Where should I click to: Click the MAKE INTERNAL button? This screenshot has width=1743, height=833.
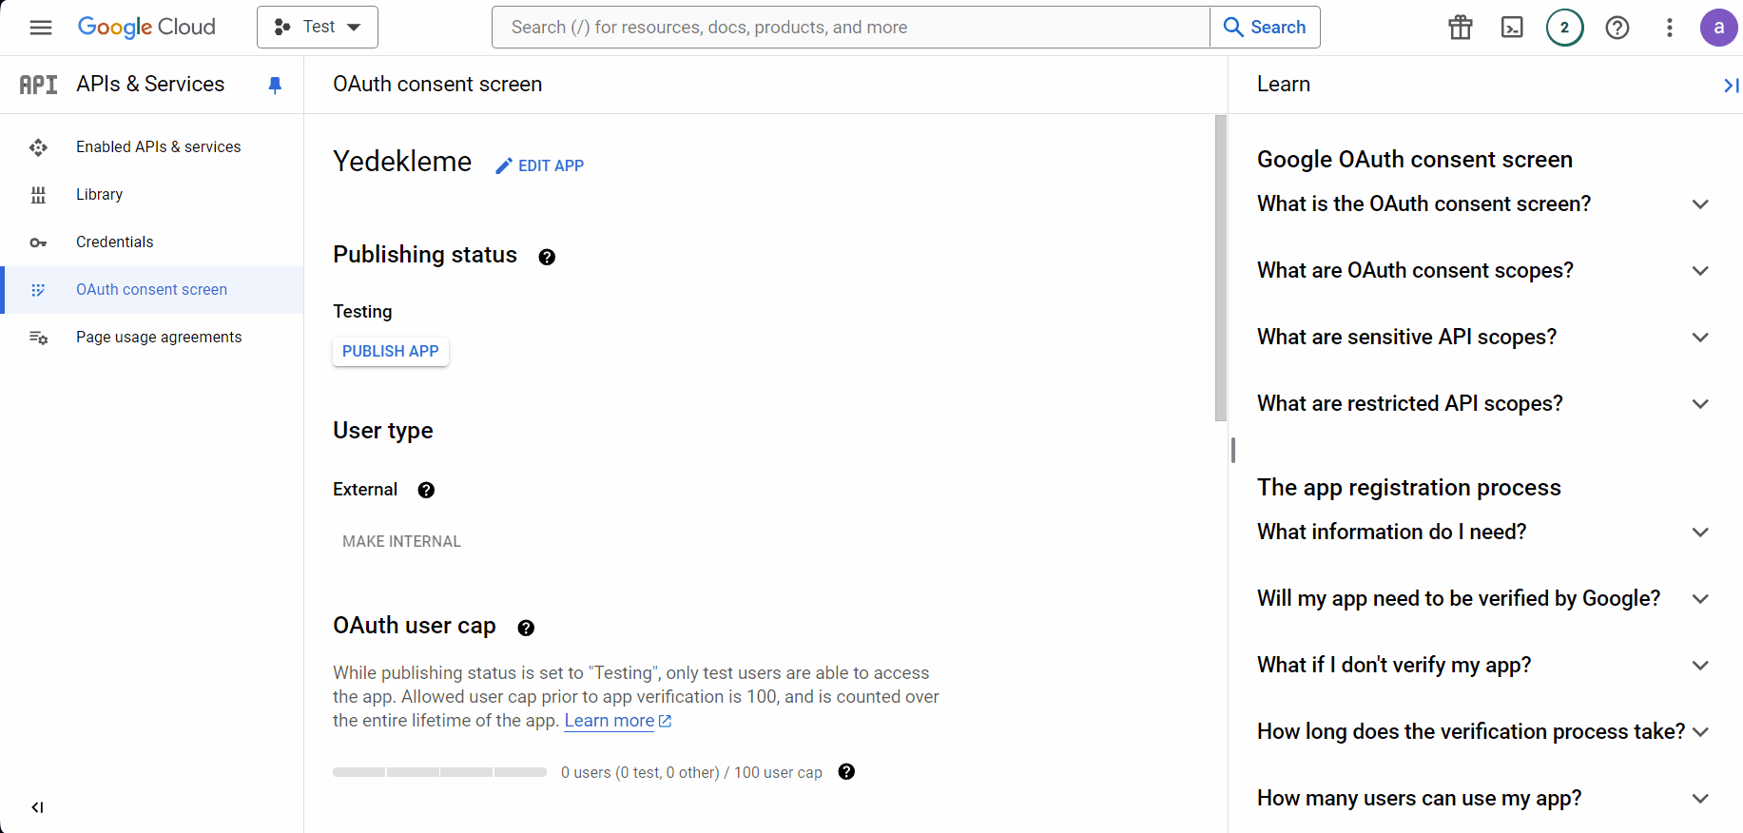coord(401,541)
